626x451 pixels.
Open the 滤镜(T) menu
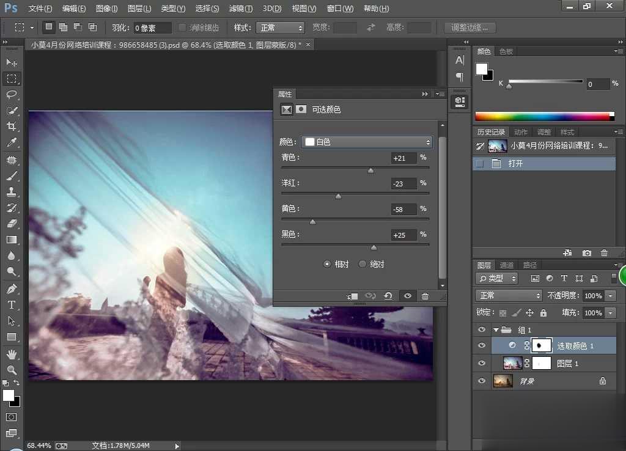tap(240, 9)
